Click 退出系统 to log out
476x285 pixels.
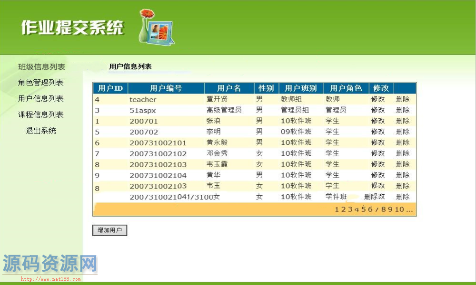coord(40,131)
